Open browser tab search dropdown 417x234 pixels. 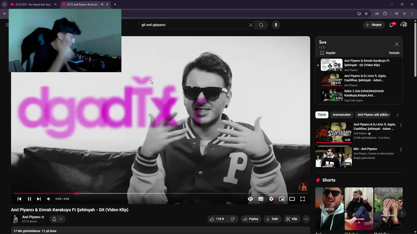(x=4, y=5)
